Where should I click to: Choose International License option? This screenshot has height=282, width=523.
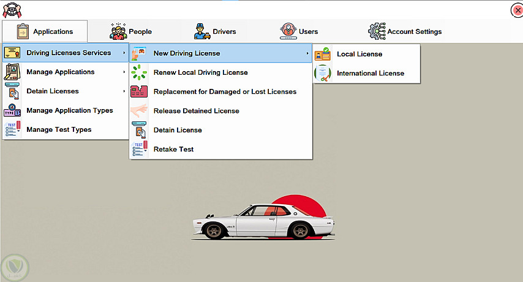[x=366, y=73]
